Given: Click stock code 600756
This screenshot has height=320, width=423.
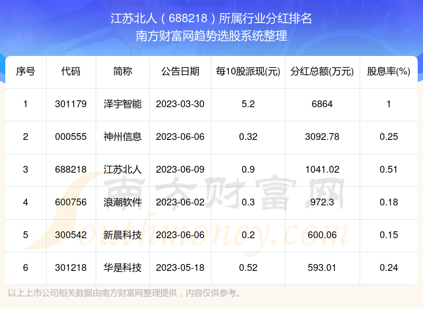Looking at the screenshot, I should (x=71, y=202).
